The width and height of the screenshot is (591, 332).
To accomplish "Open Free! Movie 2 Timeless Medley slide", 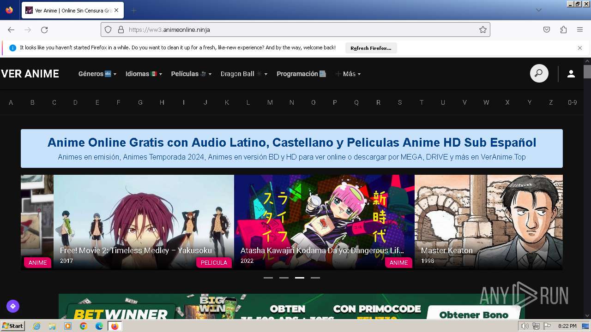I will tap(144, 222).
